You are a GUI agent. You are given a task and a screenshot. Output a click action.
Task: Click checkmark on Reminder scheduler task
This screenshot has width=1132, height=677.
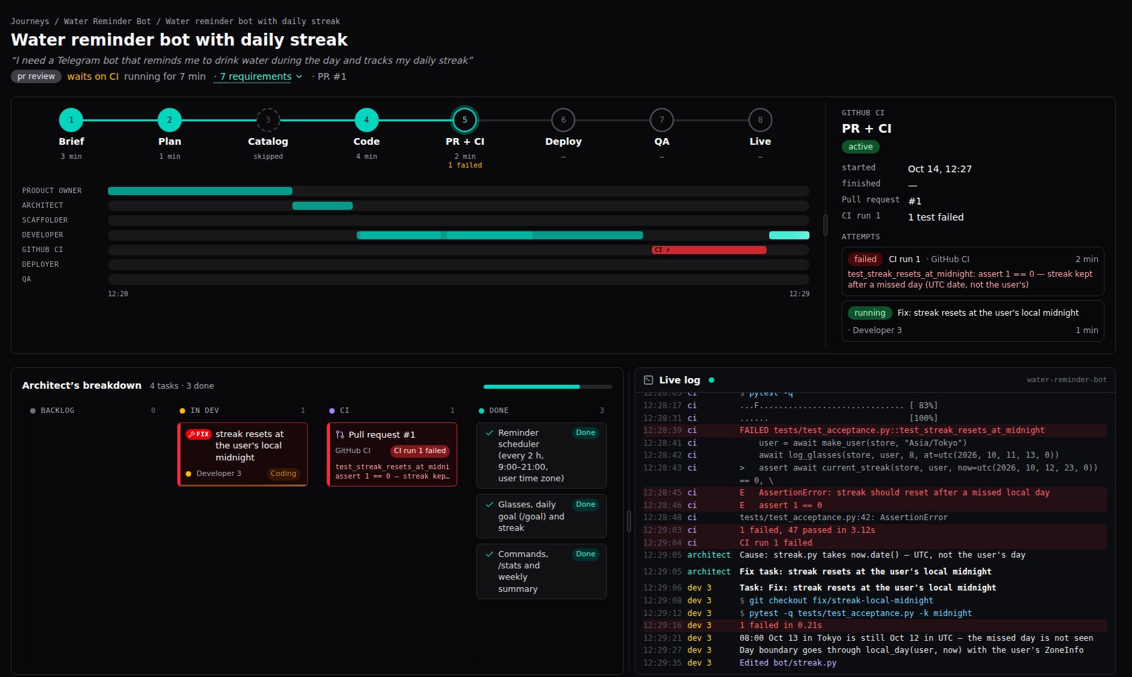(490, 433)
